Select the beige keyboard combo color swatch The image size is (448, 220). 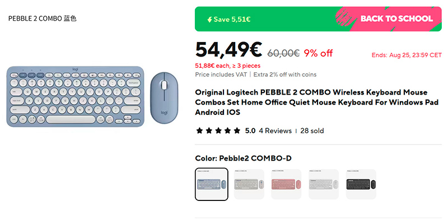249,184
